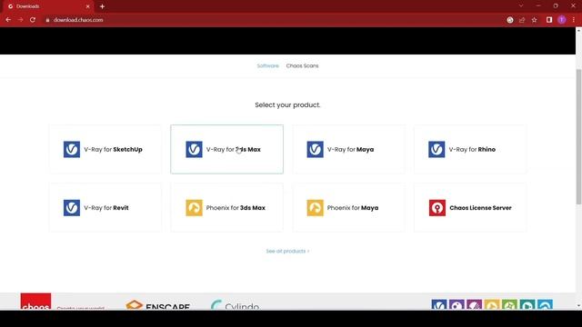The image size is (582, 327).
Task: Select the Downloads browser tab
Action: [x=47, y=6]
